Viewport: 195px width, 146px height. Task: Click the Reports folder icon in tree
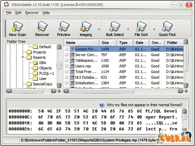coord(29,57)
